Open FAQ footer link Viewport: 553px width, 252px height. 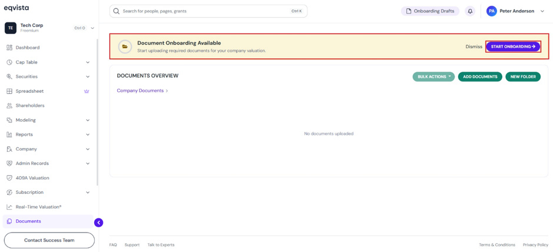tap(113, 245)
